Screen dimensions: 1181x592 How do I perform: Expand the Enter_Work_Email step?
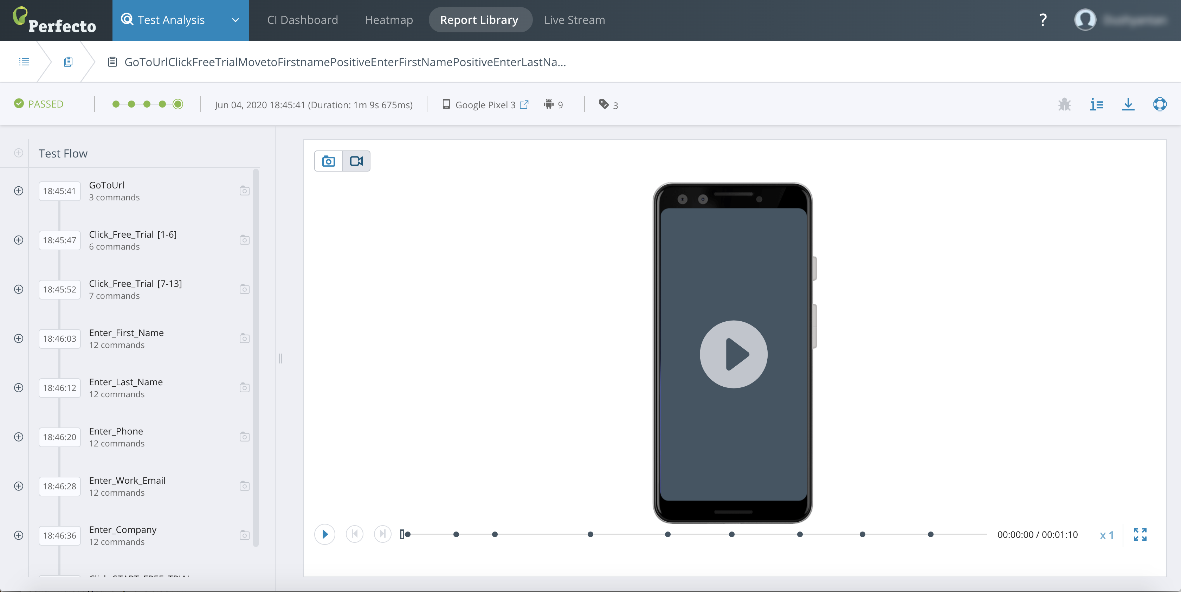(18, 486)
